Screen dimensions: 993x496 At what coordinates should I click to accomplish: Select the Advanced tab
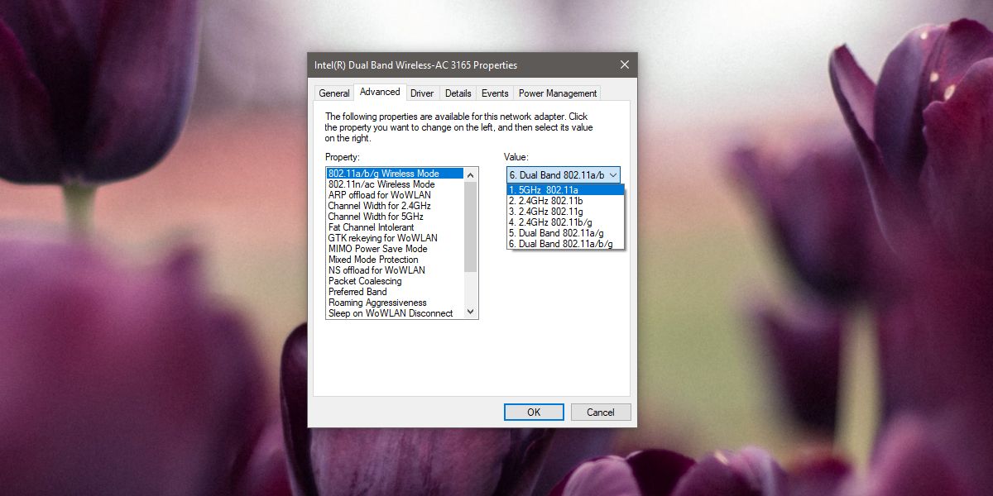[x=380, y=92]
